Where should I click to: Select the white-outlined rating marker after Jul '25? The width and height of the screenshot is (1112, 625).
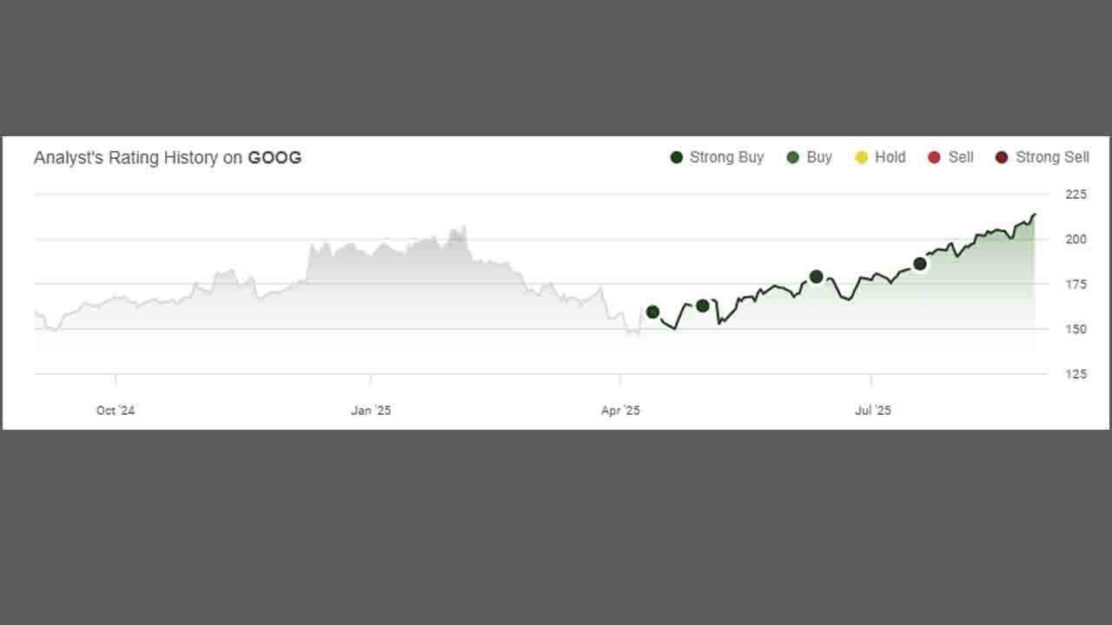click(x=920, y=264)
